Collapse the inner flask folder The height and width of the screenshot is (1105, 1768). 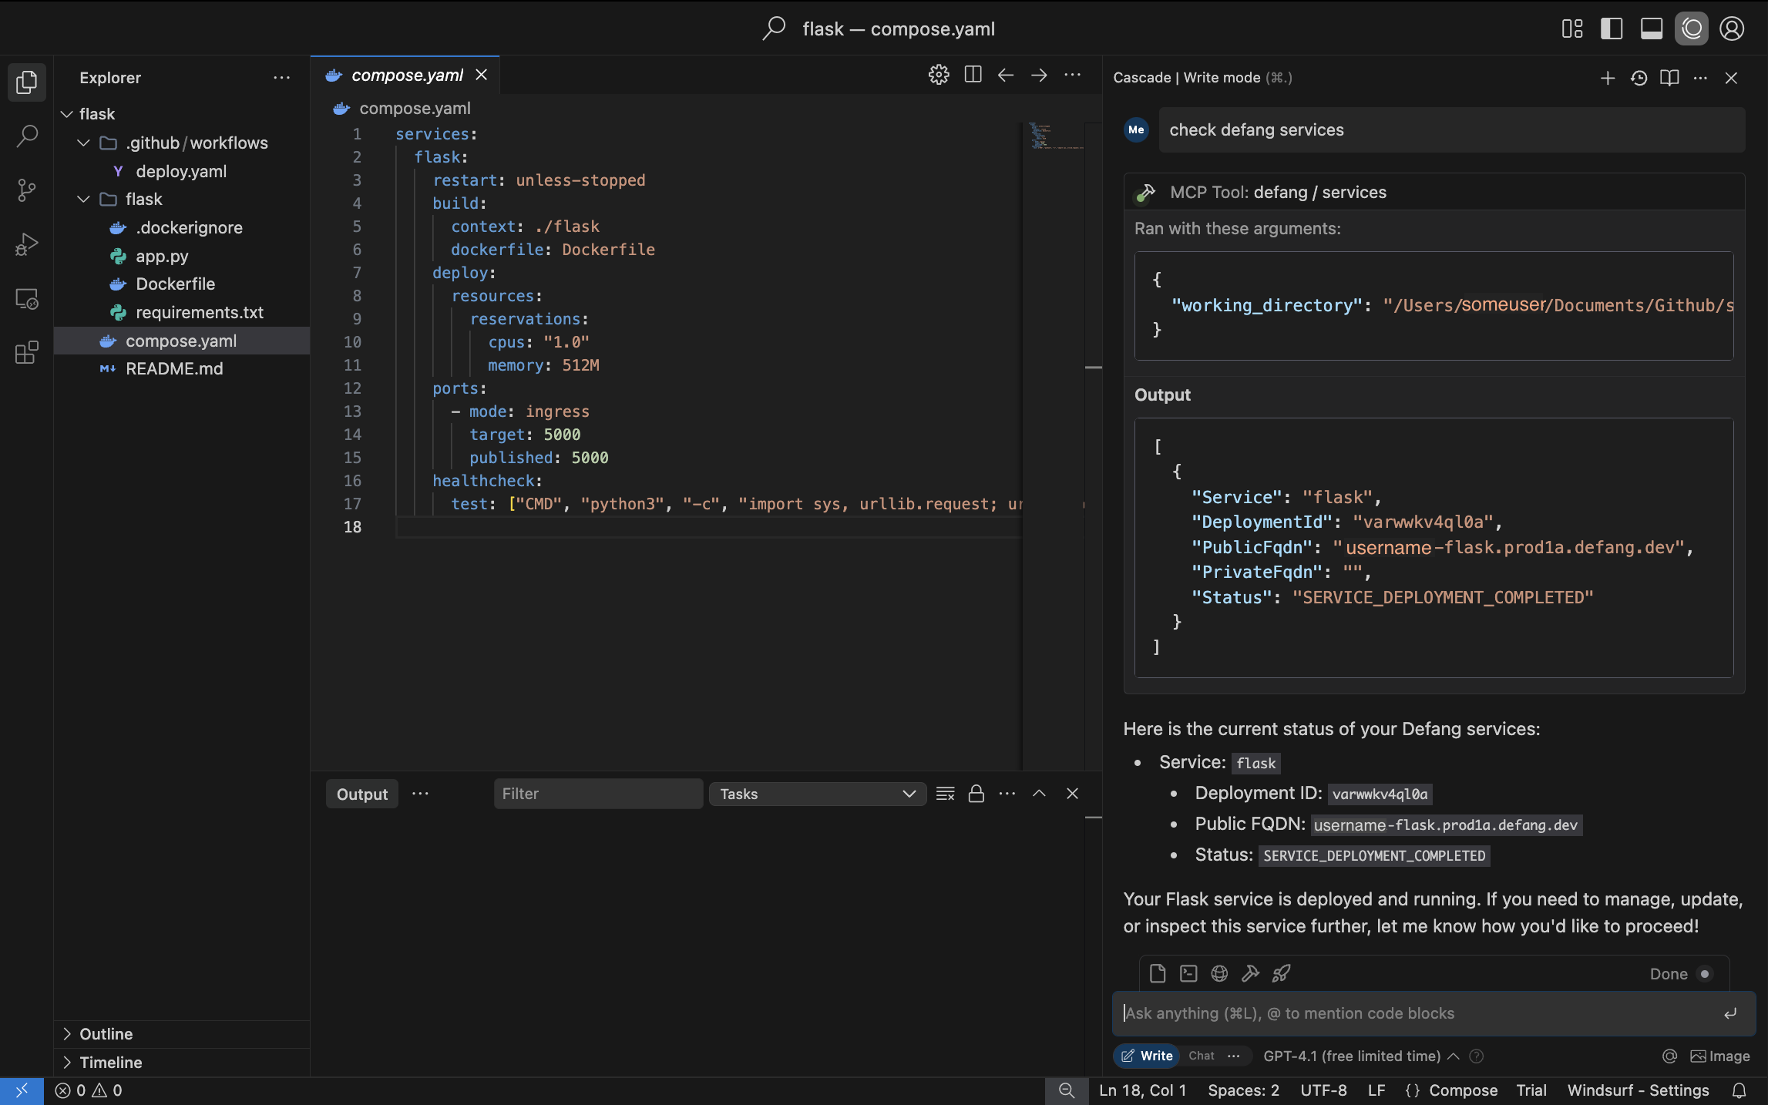tap(84, 199)
